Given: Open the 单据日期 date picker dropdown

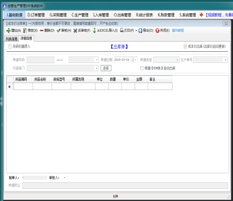Looking at the screenshot, I should pyautogui.click(x=135, y=60).
